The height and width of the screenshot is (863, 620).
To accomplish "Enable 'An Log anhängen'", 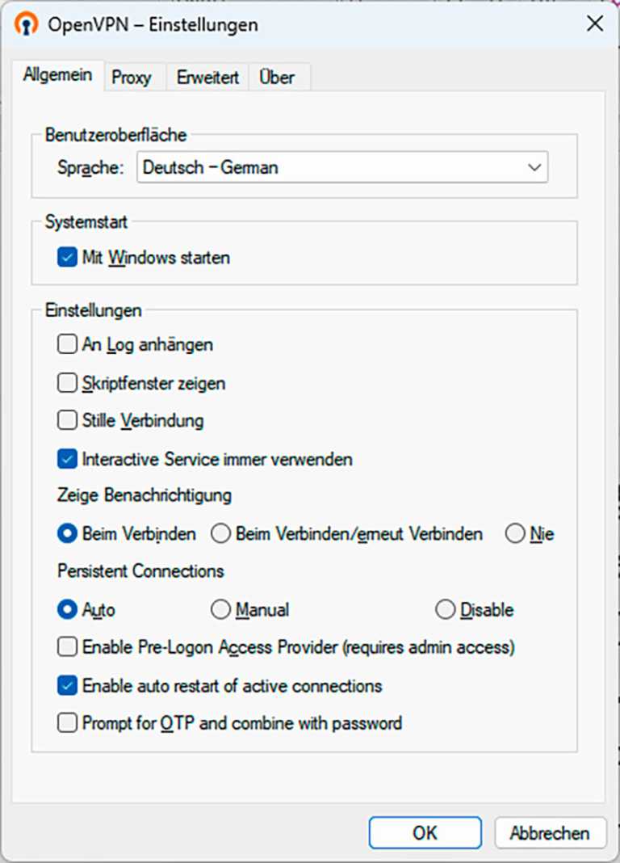I will click(x=67, y=344).
